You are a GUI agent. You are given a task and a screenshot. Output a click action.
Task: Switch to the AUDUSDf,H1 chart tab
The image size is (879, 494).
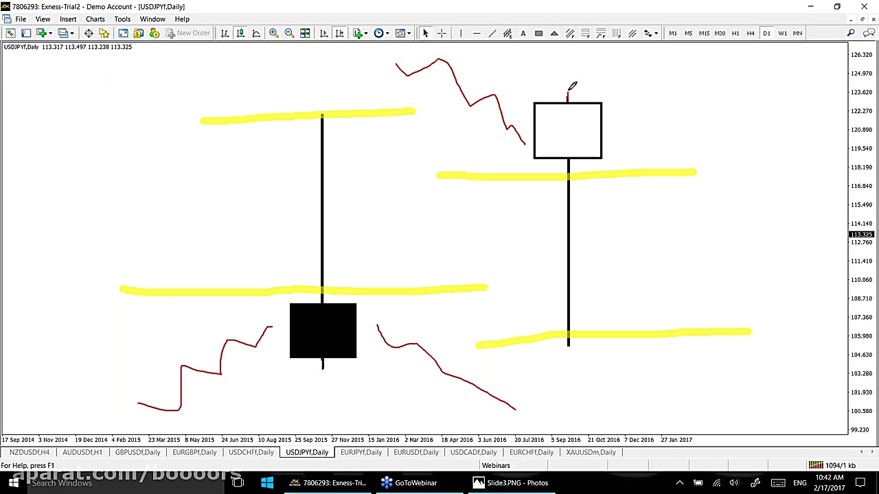pos(82,452)
